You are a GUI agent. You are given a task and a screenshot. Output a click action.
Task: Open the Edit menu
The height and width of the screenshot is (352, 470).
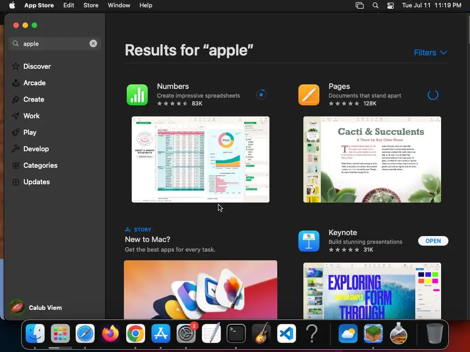(69, 5)
